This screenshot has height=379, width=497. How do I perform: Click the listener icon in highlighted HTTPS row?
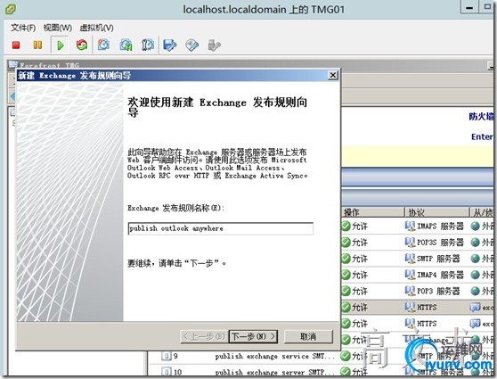tap(475, 307)
